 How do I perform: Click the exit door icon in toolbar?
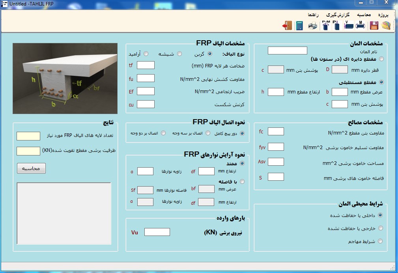pos(287,26)
